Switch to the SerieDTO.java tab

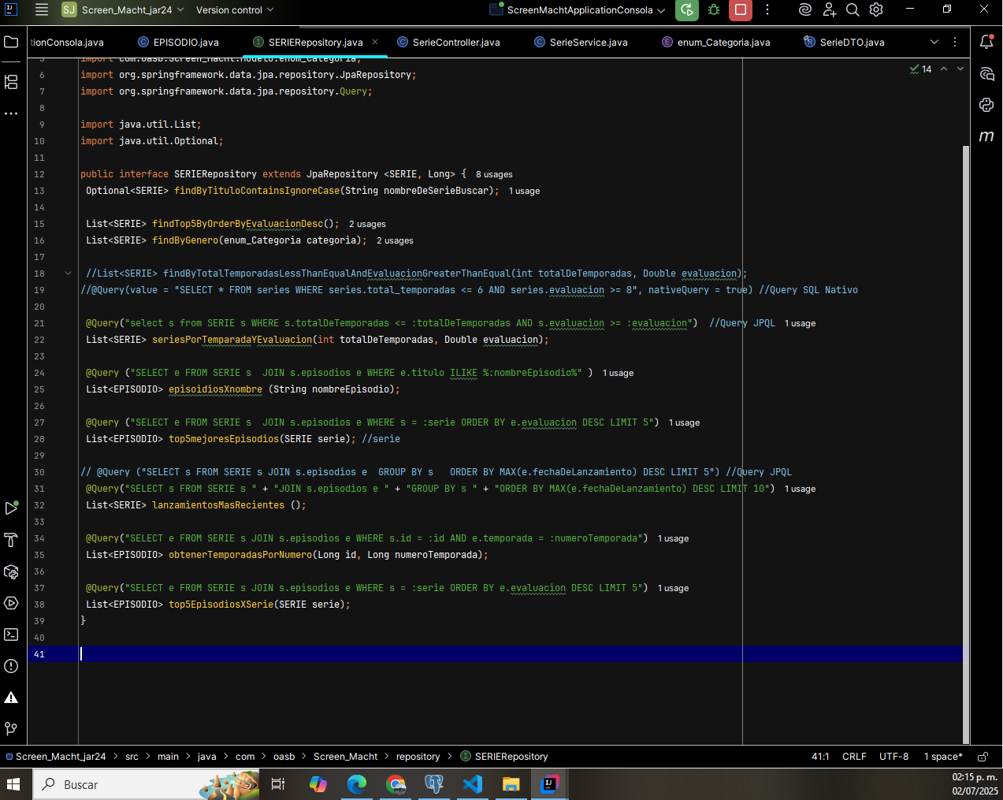point(844,43)
